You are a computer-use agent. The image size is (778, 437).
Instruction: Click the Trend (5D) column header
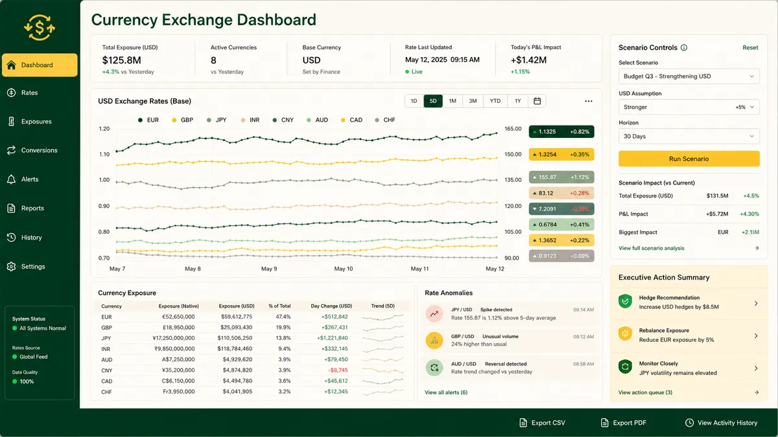[383, 306]
